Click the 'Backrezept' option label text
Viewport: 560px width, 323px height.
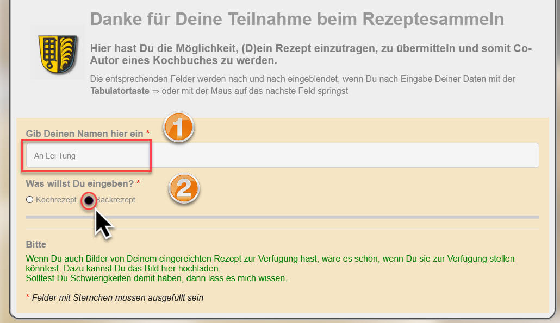pyautogui.click(x=116, y=200)
